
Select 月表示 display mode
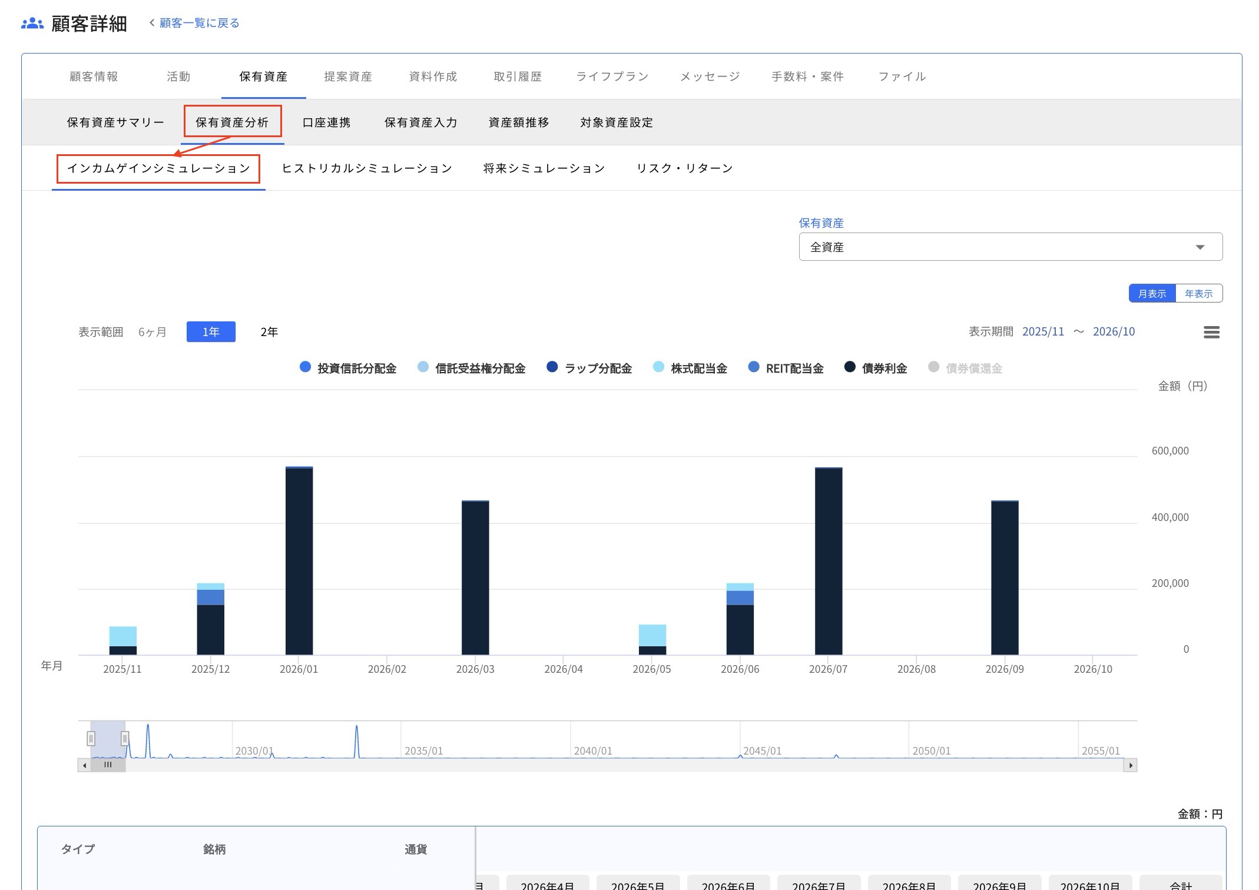(1152, 293)
